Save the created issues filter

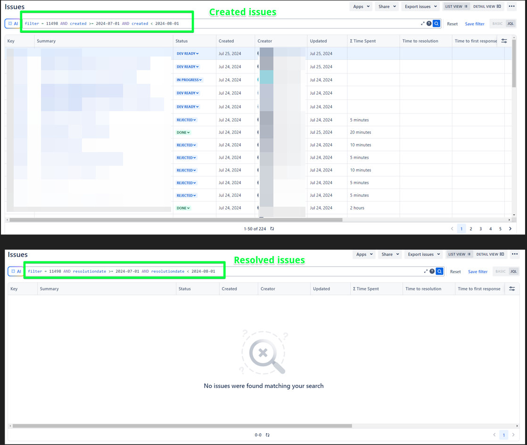point(474,23)
